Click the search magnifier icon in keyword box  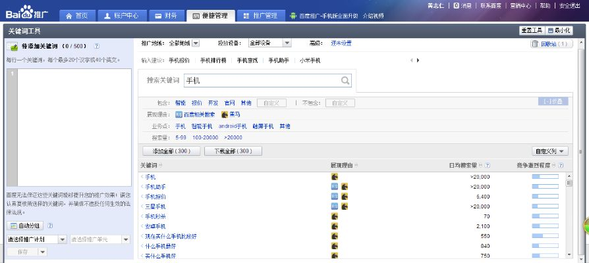coord(345,80)
